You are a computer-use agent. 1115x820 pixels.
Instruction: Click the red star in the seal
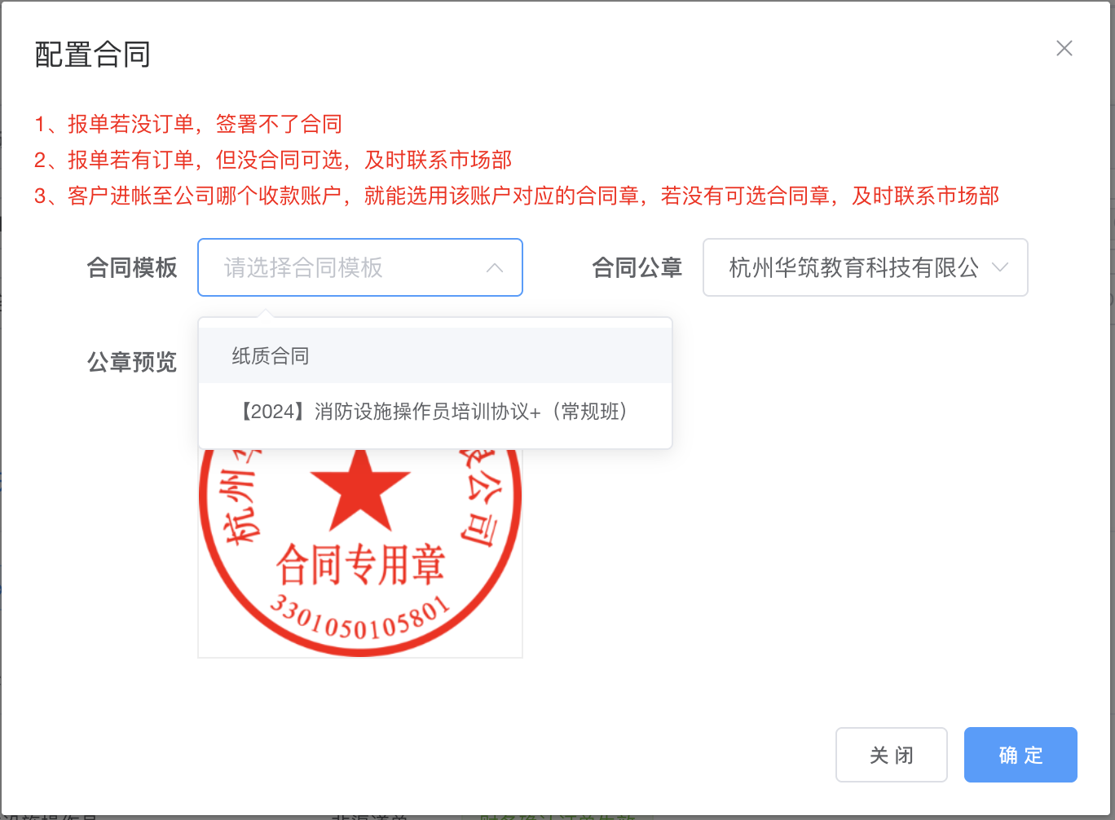point(359,489)
